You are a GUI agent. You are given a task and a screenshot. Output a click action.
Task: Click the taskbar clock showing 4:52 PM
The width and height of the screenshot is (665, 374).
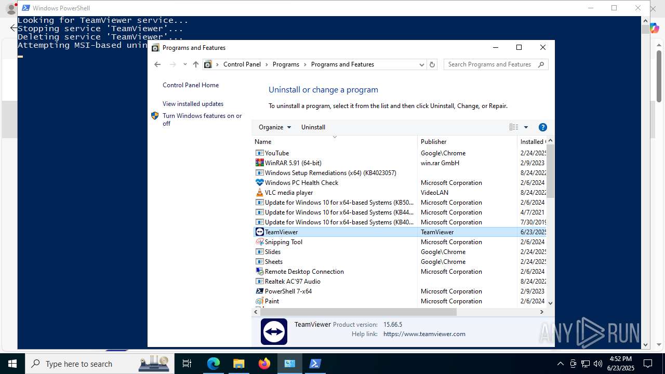tap(620, 364)
